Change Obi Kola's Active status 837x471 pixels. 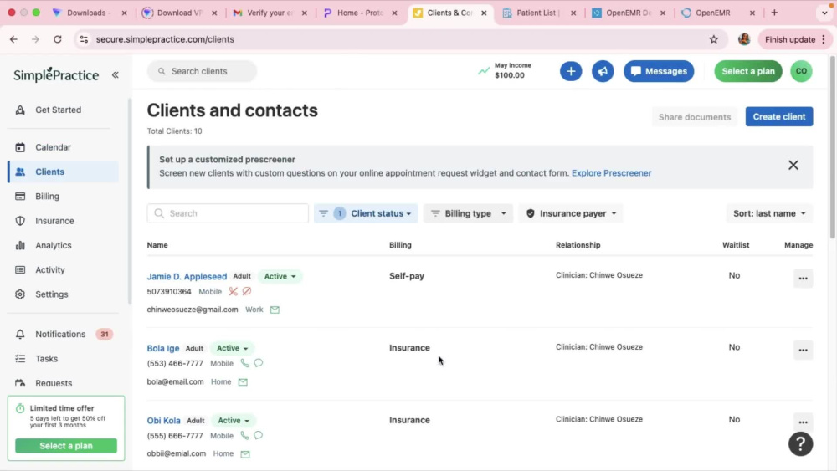tap(234, 421)
